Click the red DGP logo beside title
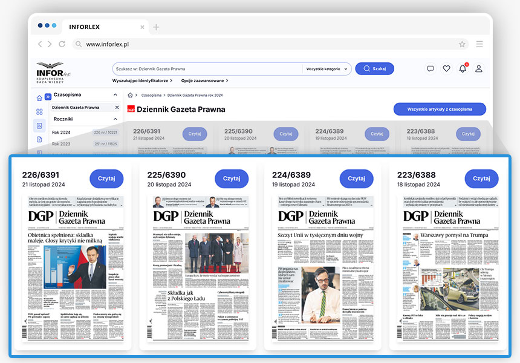The width and height of the screenshot is (520, 363). pos(131,109)
